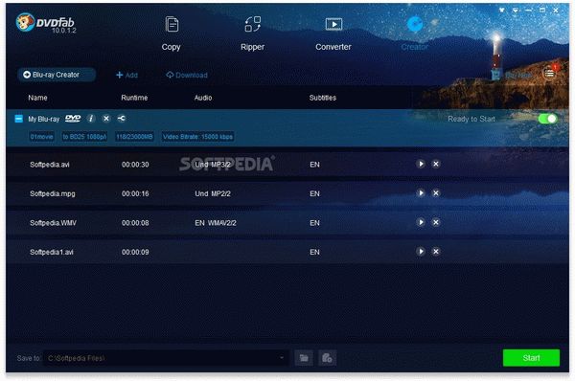Click runtime 00:00:09 of Softpedia1.avi
575x381 pixels.
(135, 253)
